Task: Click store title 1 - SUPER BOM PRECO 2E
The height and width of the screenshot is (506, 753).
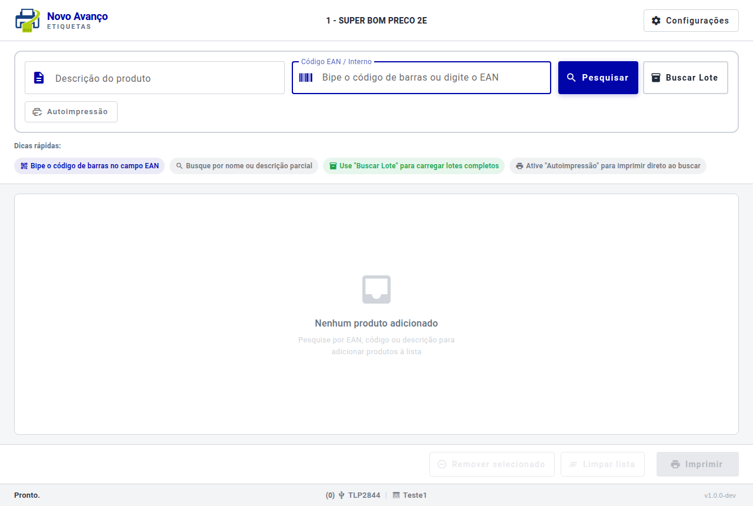Action: click(376, 21)
